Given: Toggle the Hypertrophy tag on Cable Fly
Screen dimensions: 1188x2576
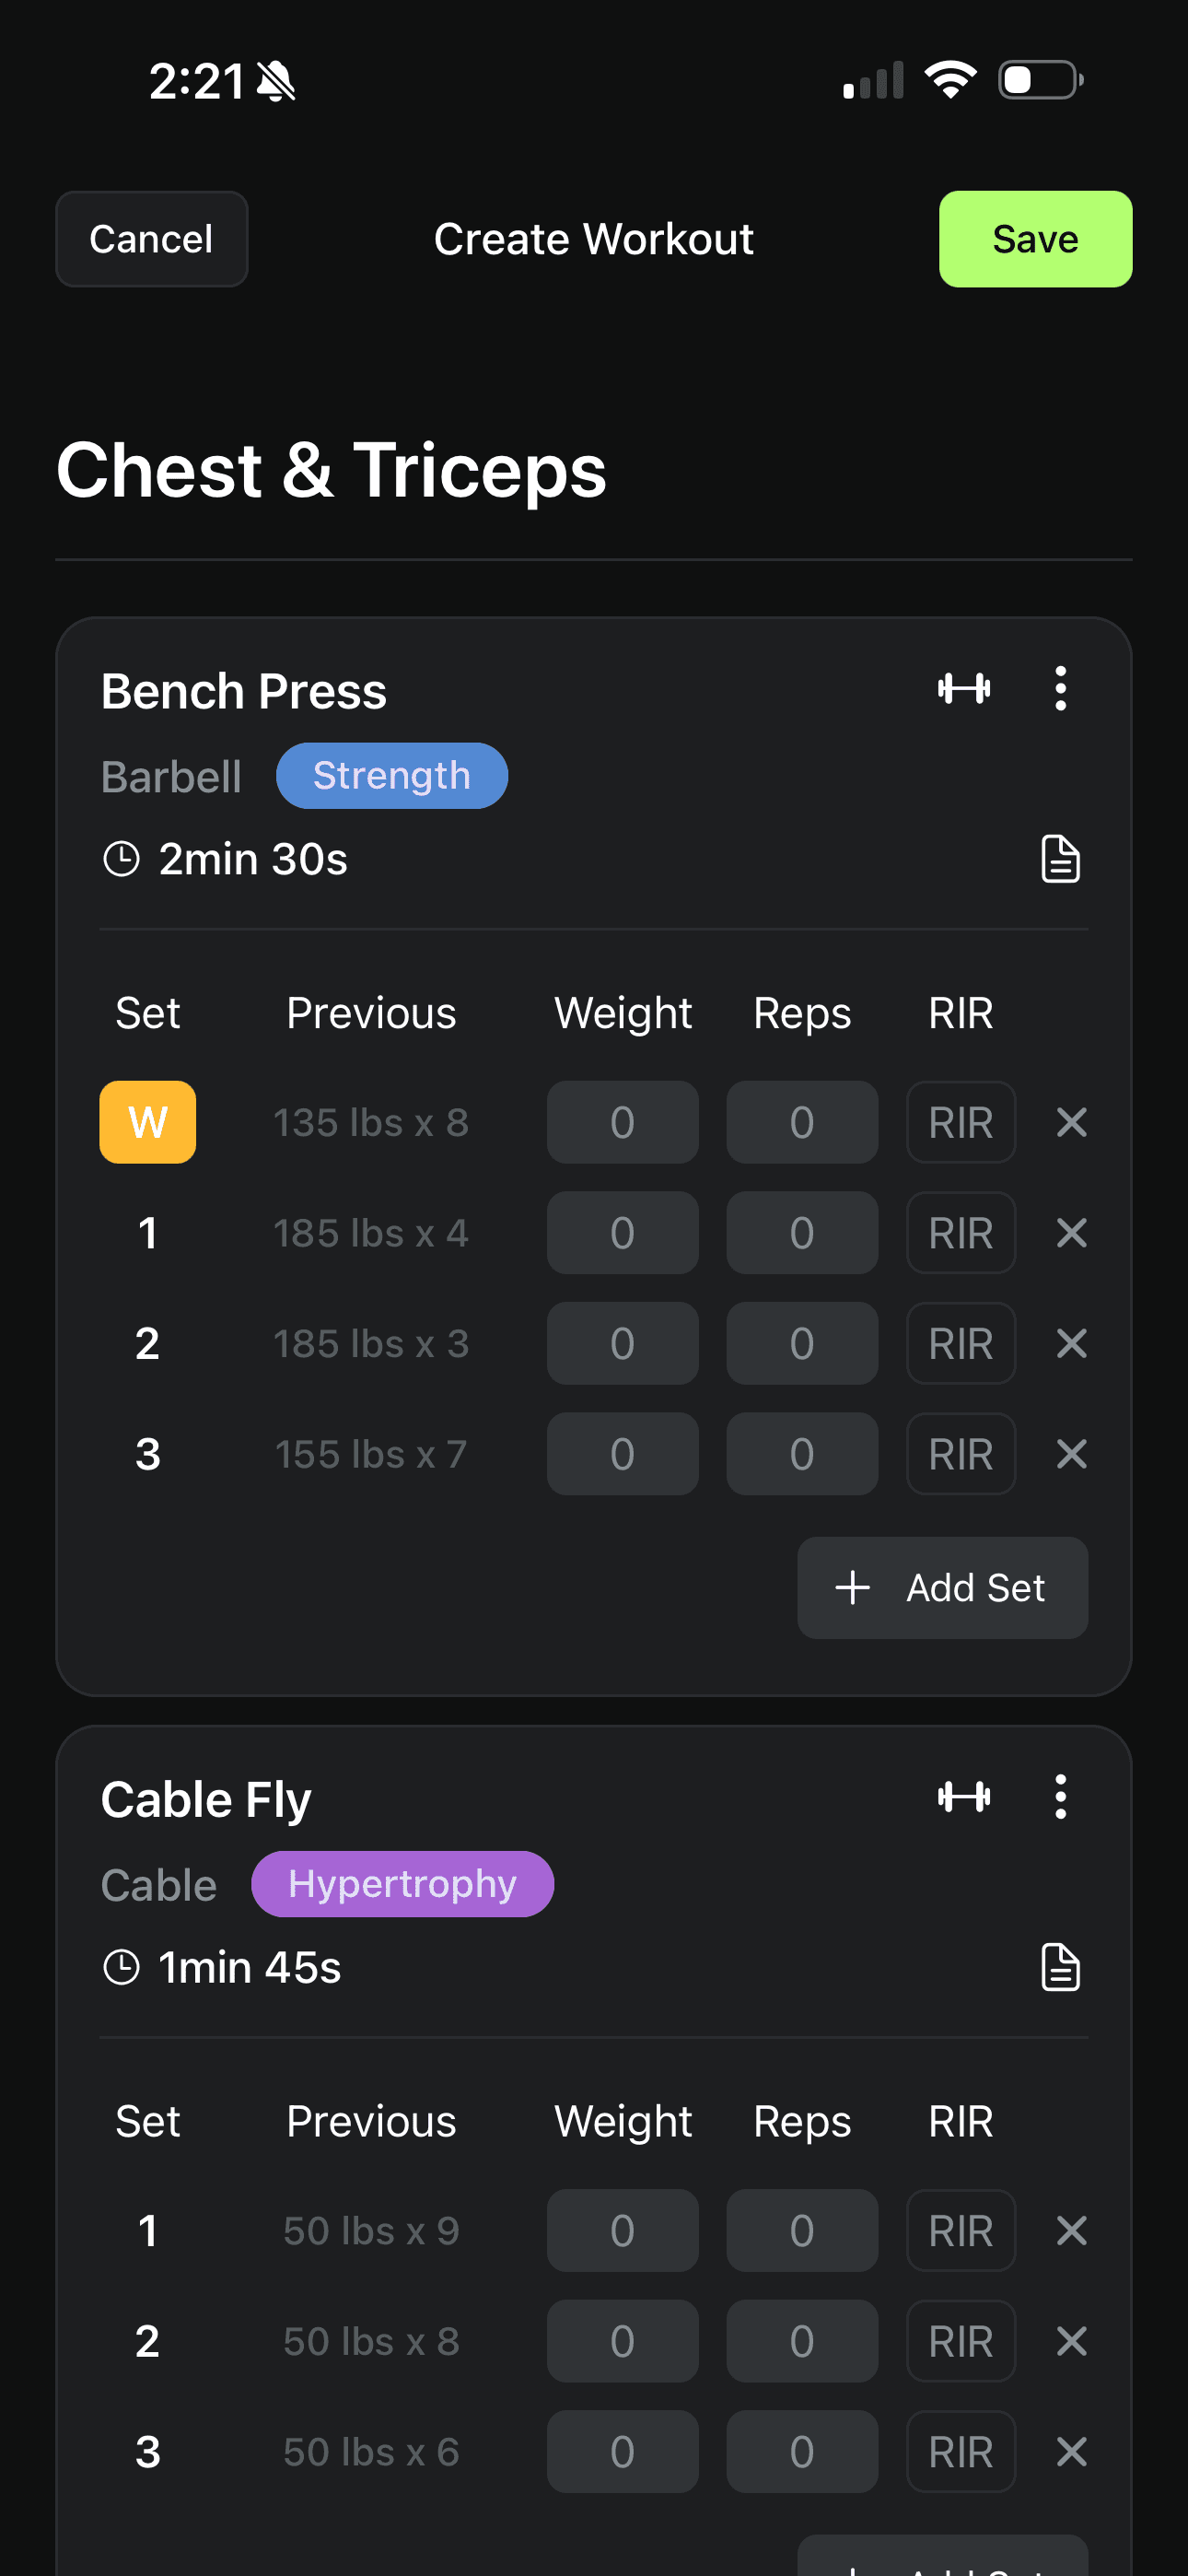Looking at the screenshot, I should (402, 1884).
